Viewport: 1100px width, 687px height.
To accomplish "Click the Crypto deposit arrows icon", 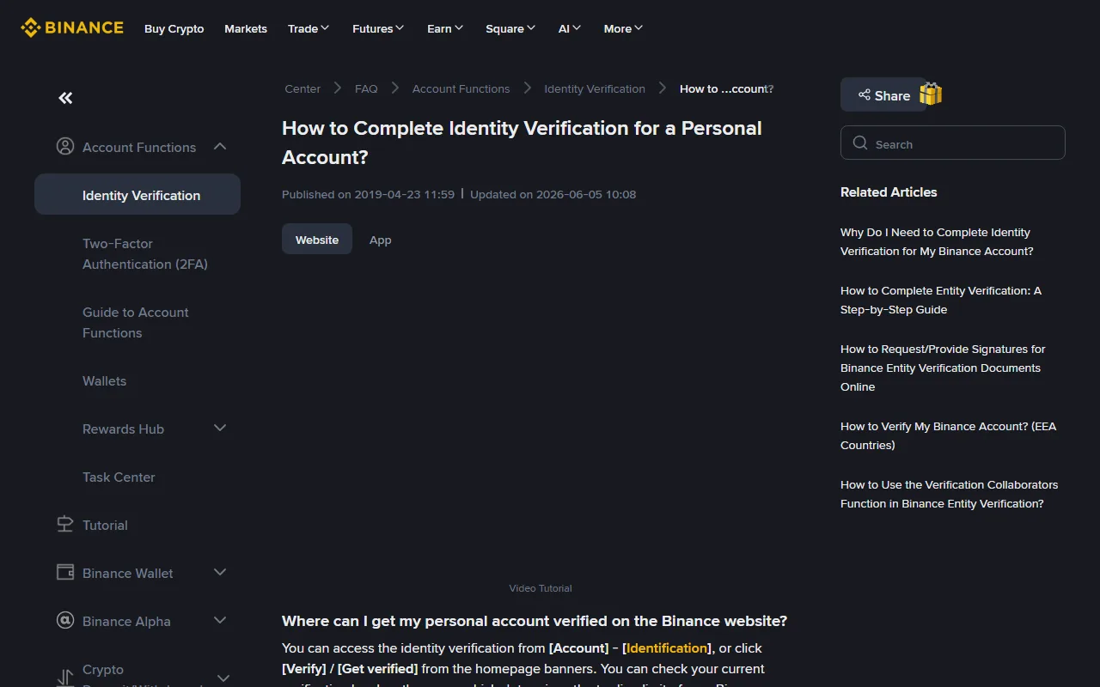I will pos(65,678).
